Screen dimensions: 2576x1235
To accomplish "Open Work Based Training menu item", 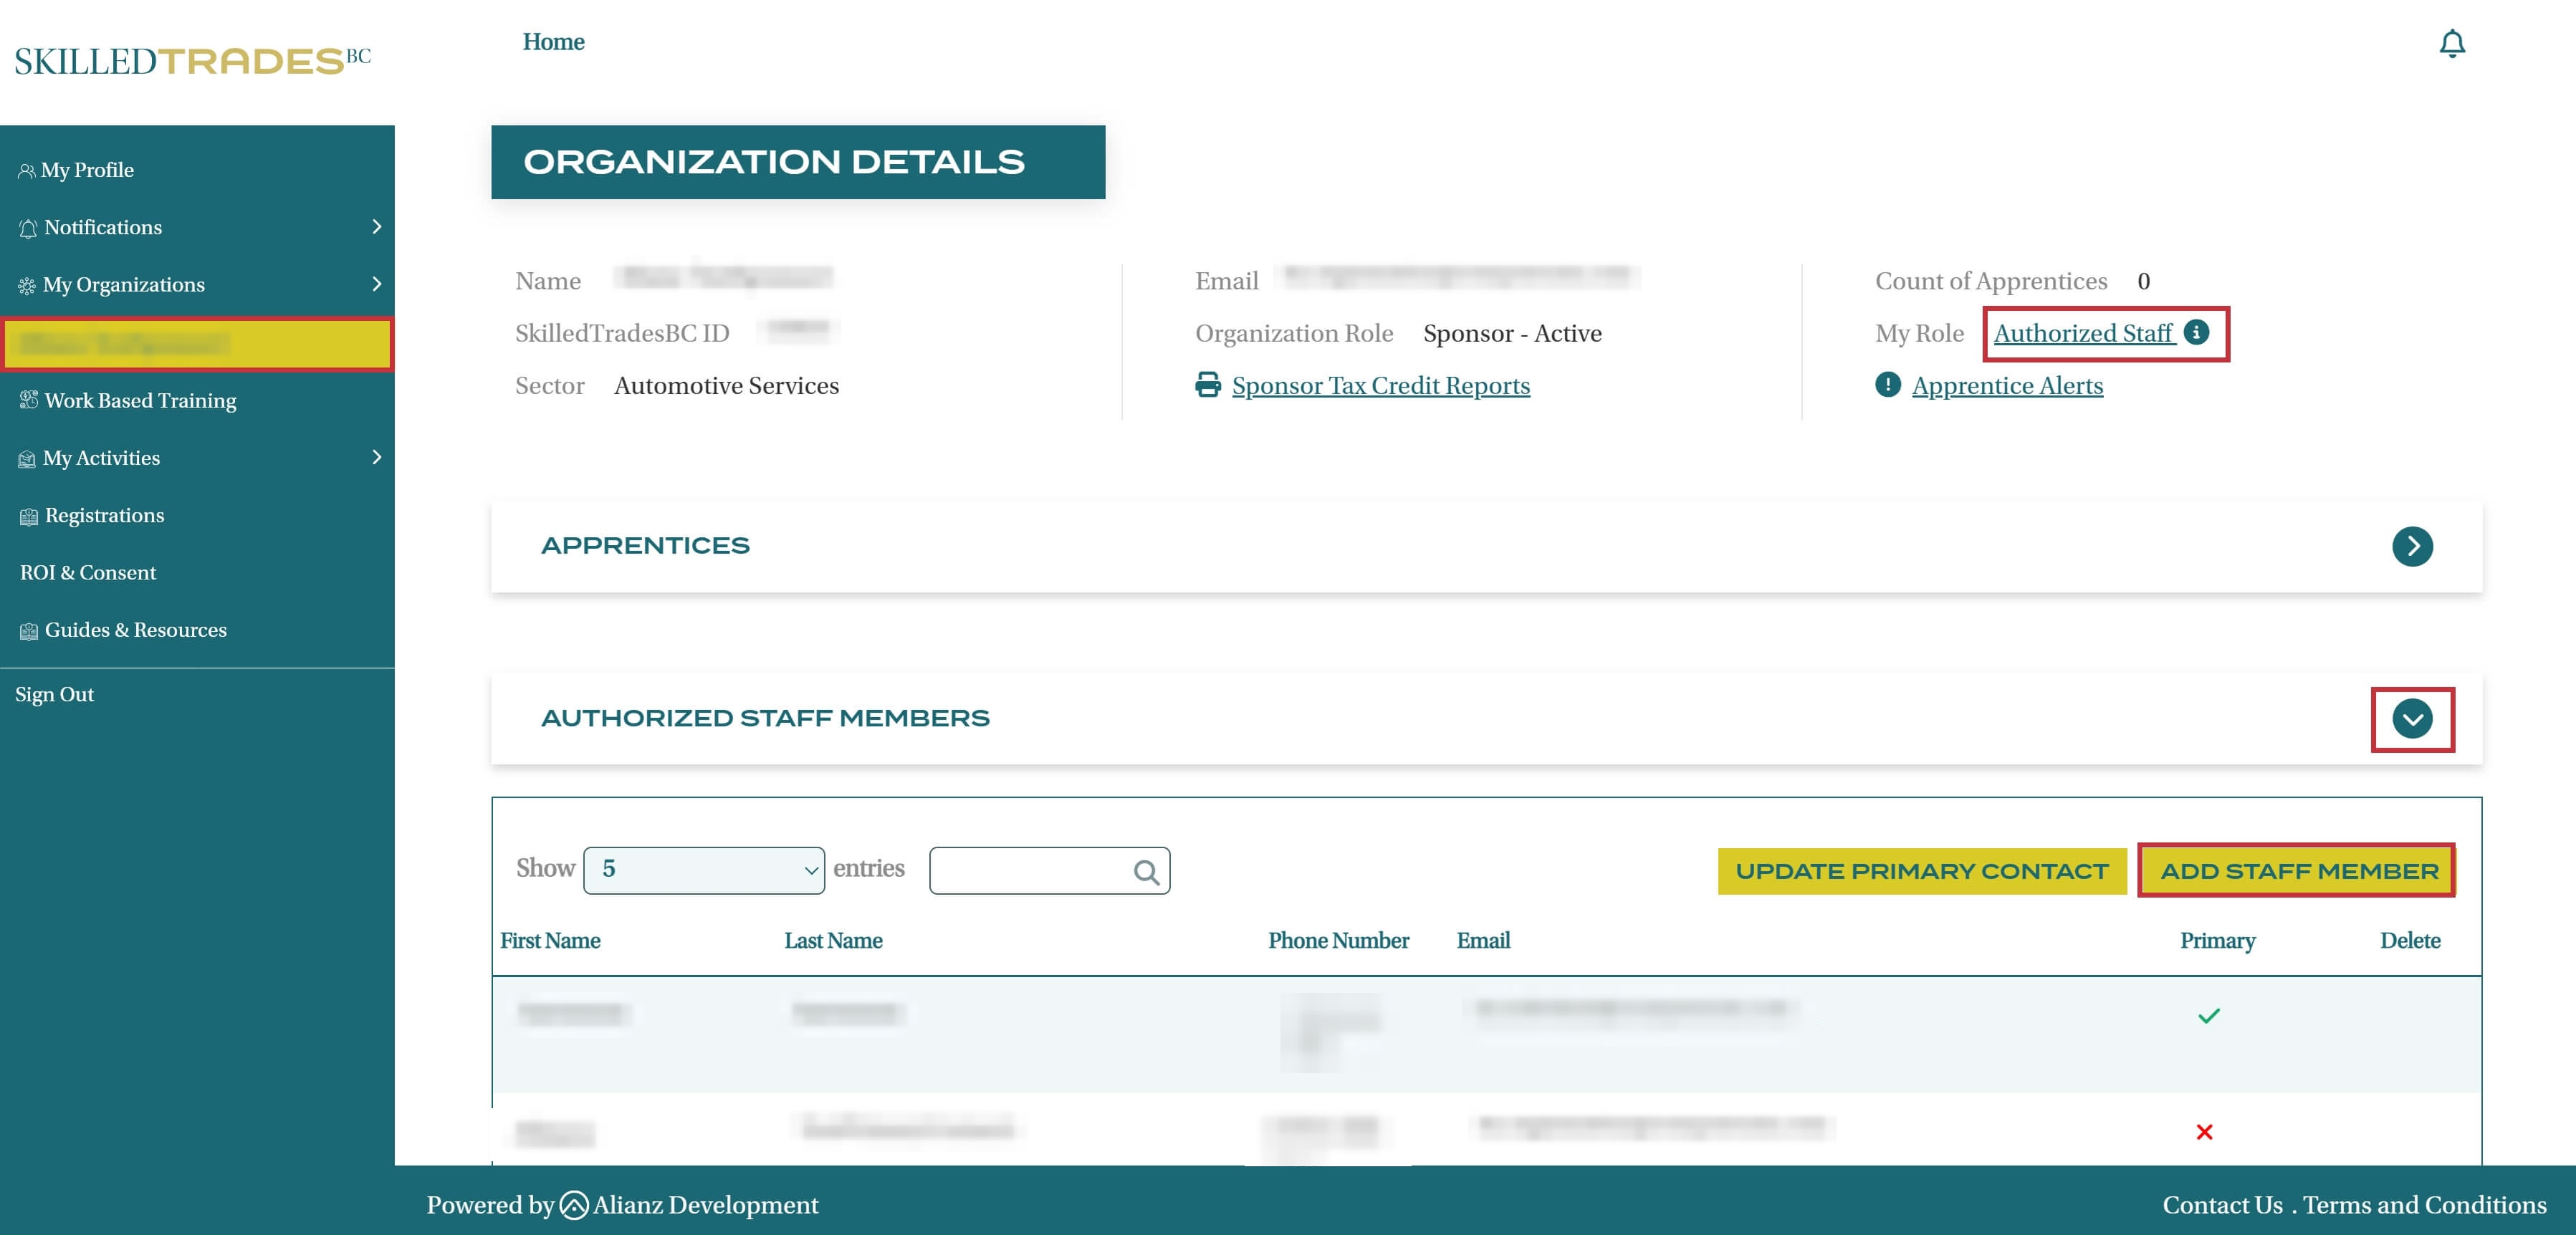I will [x=140, y=400].
